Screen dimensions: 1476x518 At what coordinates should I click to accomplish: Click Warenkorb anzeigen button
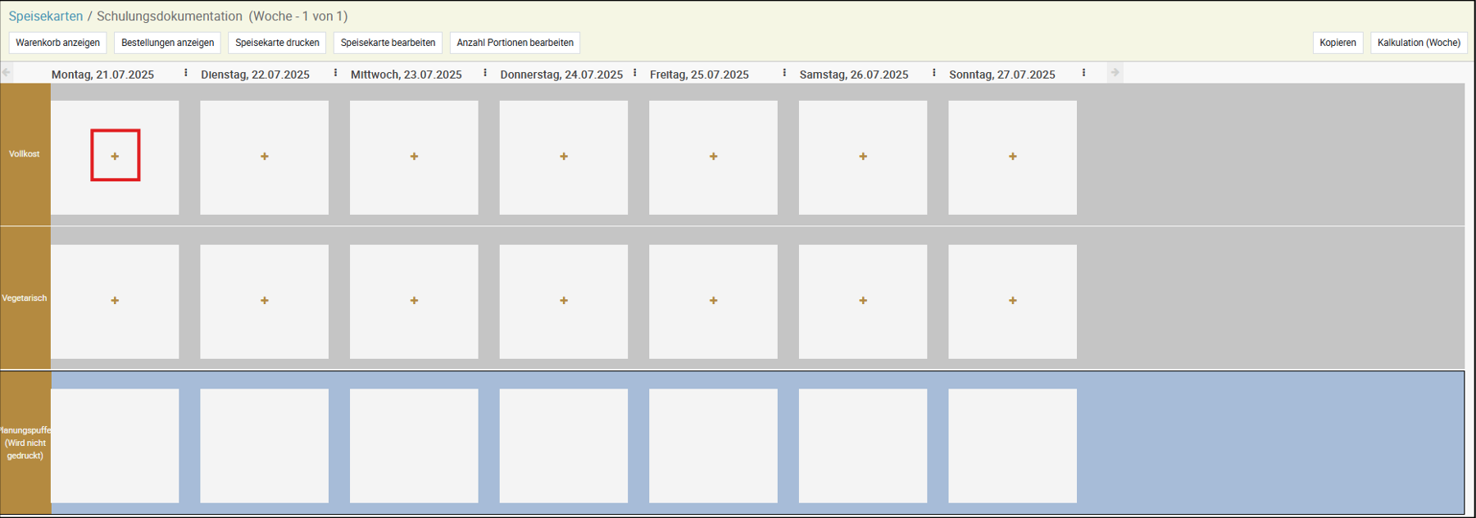pos(57,43)
